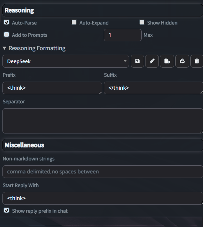Click the Suffix </think> text field
203x227 pixels.
[154, 88]
